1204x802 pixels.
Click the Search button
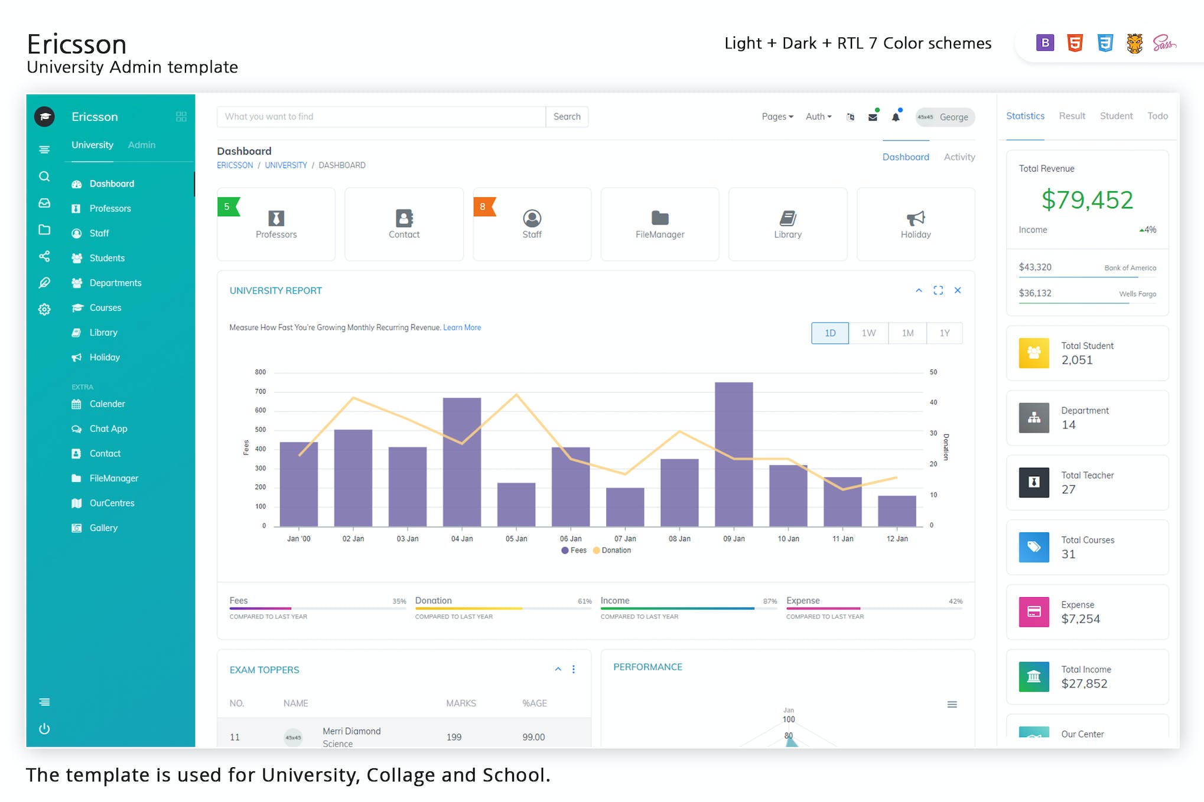[x=567, y=117]
